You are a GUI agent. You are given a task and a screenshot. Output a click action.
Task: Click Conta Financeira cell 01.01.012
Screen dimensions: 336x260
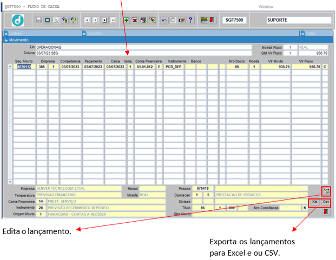pos(145,67)
